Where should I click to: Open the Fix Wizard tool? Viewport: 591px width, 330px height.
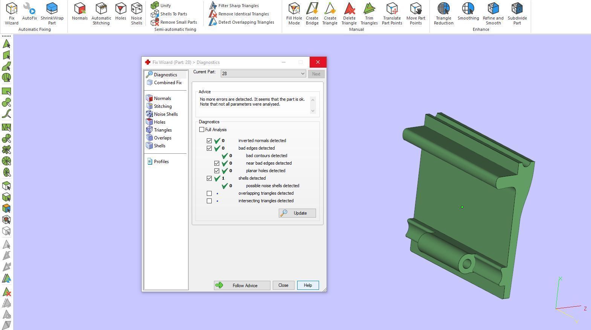coord(12,14)
